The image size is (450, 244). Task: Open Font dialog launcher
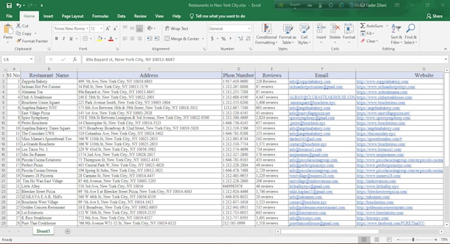[x=117, y=49]
